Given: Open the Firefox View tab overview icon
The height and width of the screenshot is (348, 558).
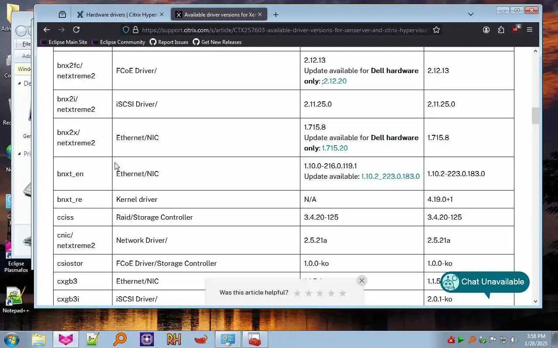Looking at the screenshot, I should (62, 14).
